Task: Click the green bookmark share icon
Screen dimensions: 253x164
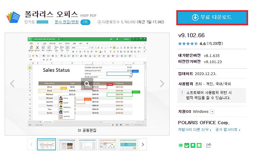Action: pyautogui.click(x=193, y=145)
